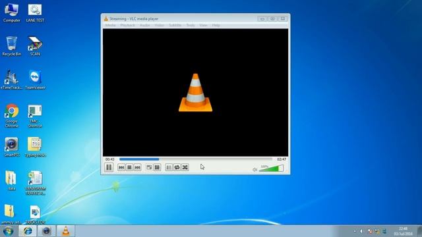The image size is (422, 237).
Task: Open taskbar clock and date
Action: pyautogui.click(x=403, y=231)
